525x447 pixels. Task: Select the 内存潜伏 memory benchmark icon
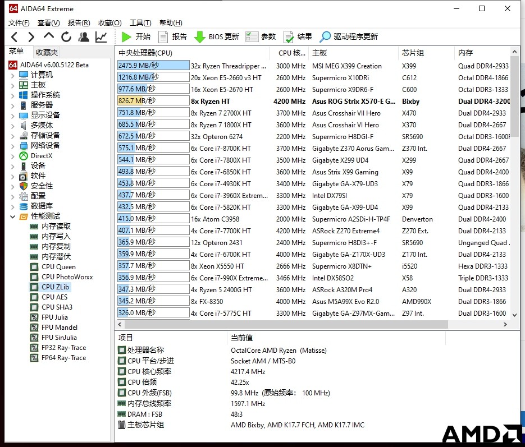(x=34, y=257)
